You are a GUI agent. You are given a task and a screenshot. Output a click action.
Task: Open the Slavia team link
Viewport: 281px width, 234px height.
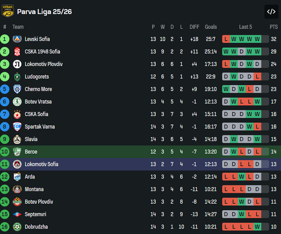point(31,139)
